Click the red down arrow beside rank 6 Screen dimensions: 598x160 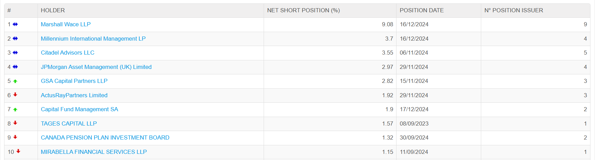click(x=15, y=95)
